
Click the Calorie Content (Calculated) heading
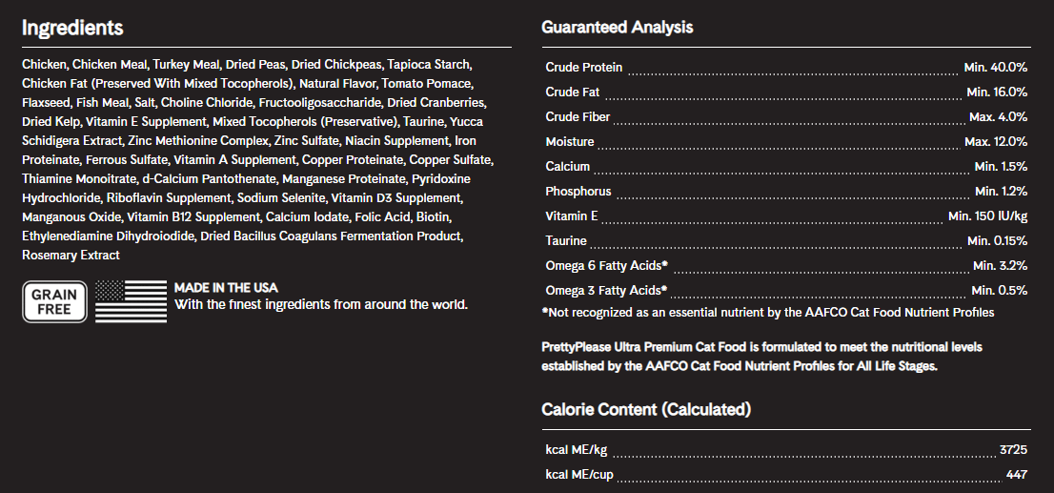click(x=646, y=410)
